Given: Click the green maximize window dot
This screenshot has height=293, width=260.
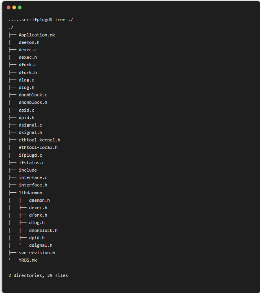Looking at the screenshot, I should [x=20, y=7].
